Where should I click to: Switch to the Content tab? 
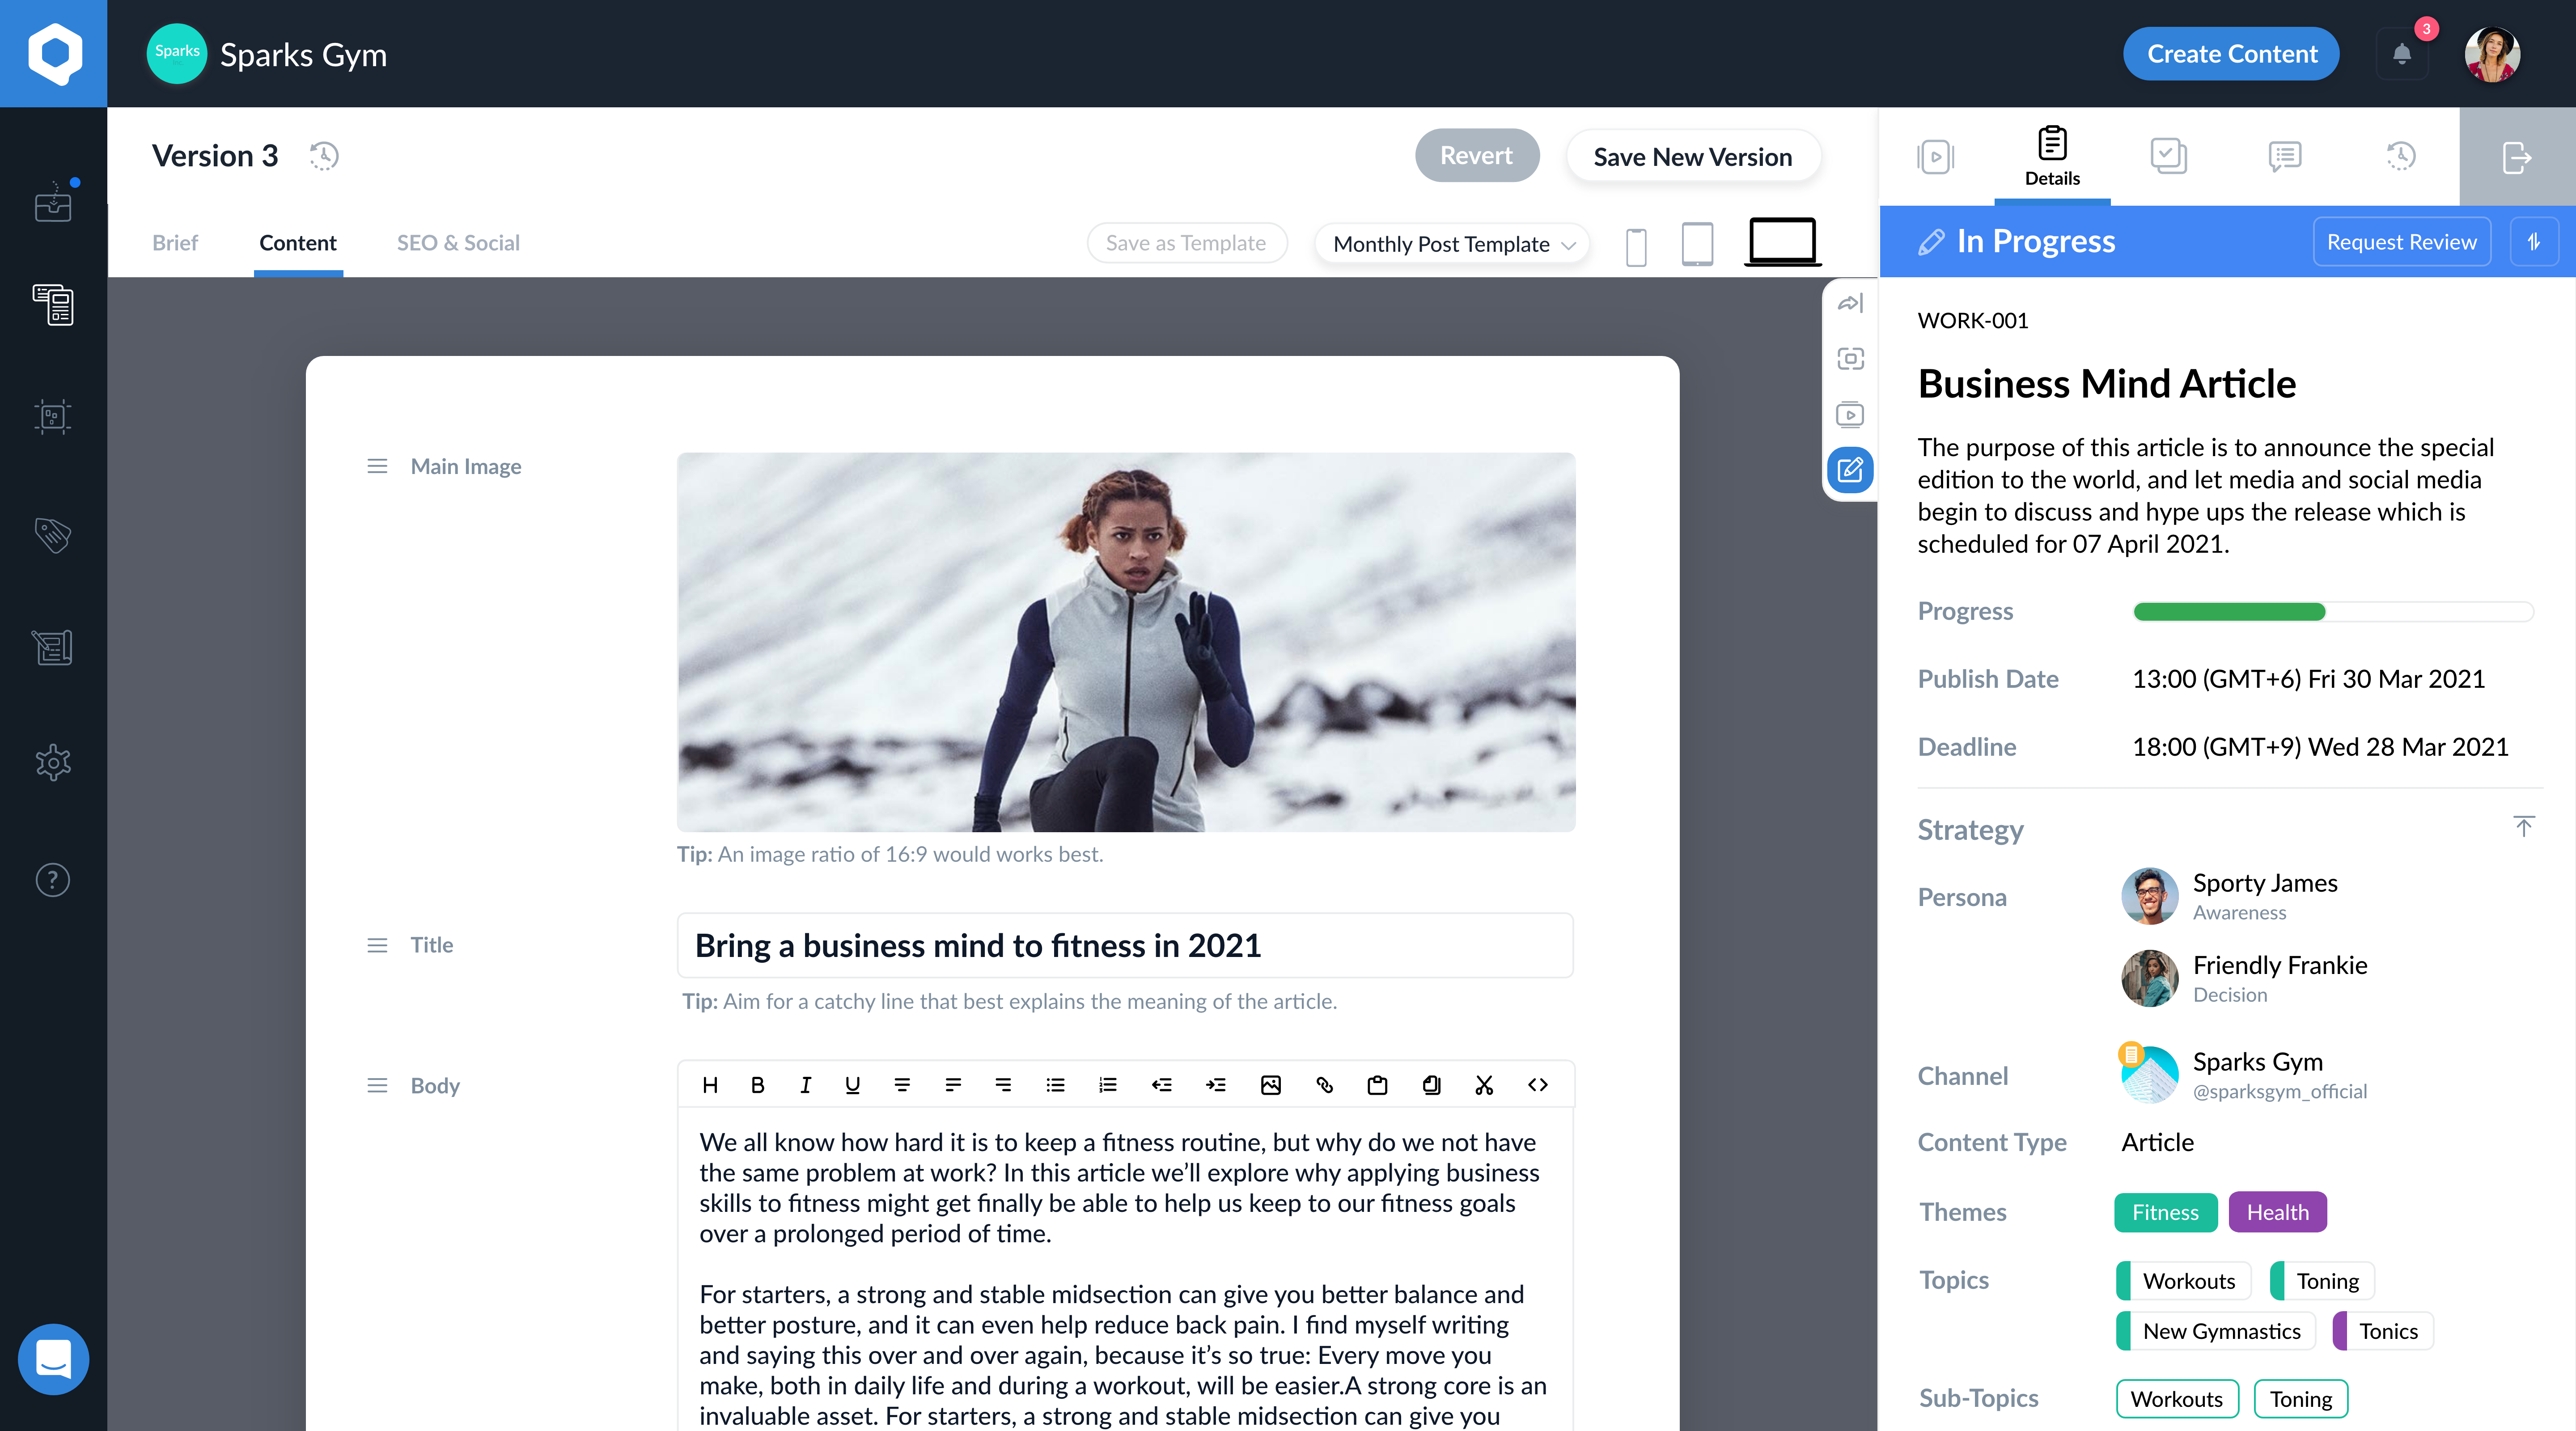point(298,243)
